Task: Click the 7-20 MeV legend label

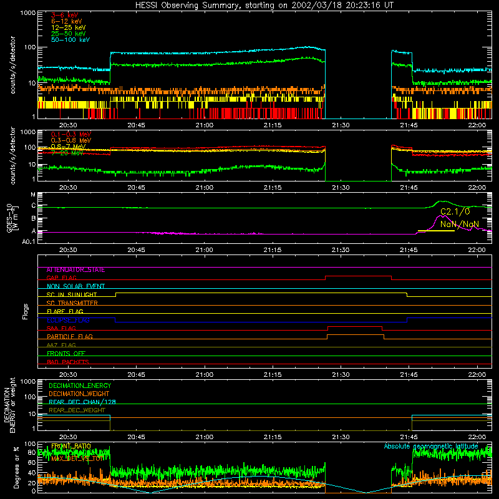Action: pos(67,153)
